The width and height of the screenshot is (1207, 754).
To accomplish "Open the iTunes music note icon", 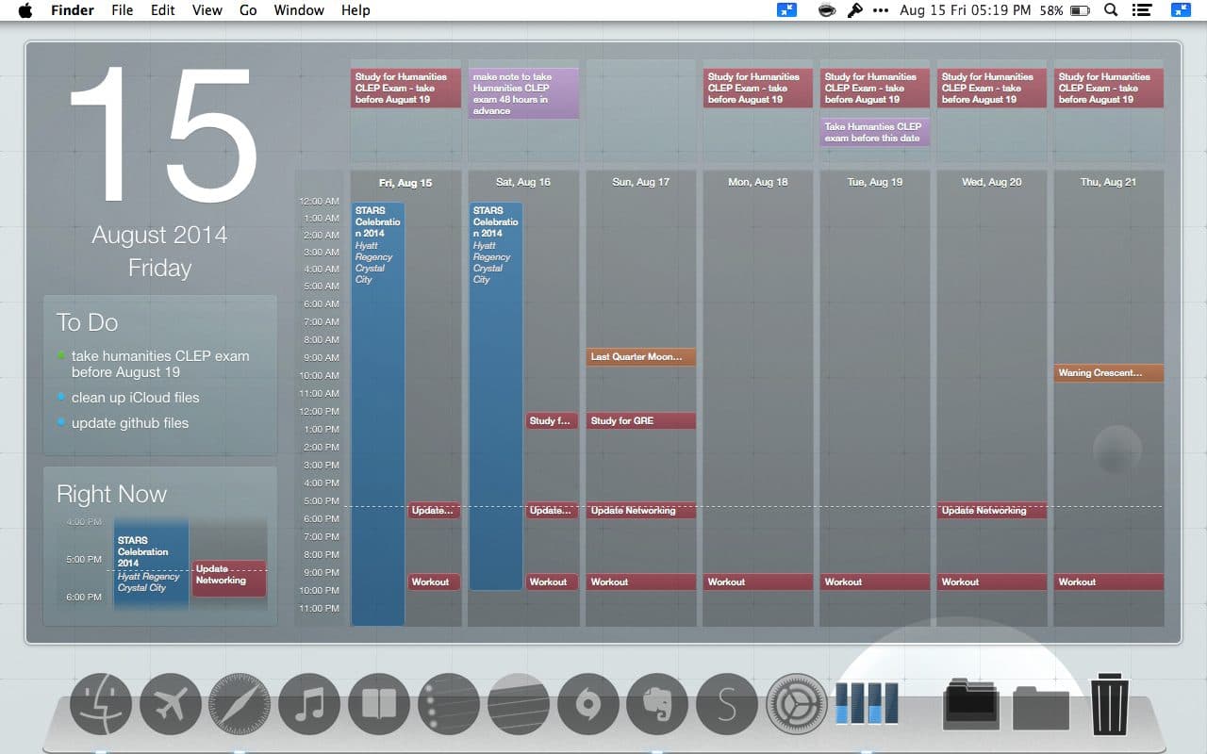I will point(309,704).
